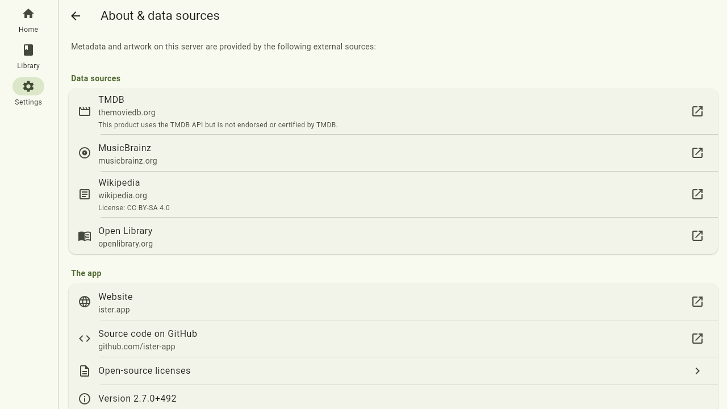Select the TMDB title
This screenshot has height=409, width=727.
point(111,100)
